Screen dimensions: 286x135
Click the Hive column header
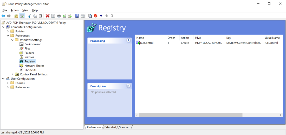198,38
